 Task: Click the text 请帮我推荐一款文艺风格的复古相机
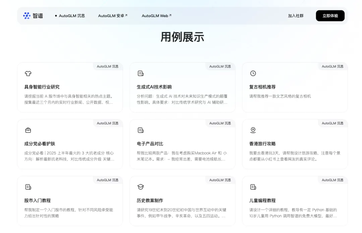pos(280,96)
